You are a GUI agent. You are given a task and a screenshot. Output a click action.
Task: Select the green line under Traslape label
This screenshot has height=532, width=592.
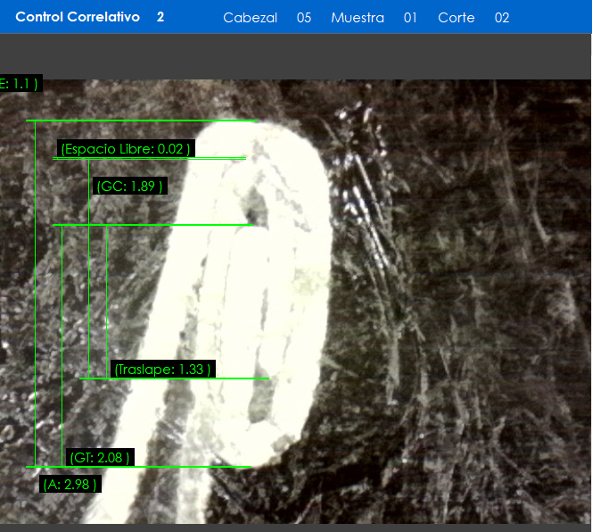pos(174,378)
